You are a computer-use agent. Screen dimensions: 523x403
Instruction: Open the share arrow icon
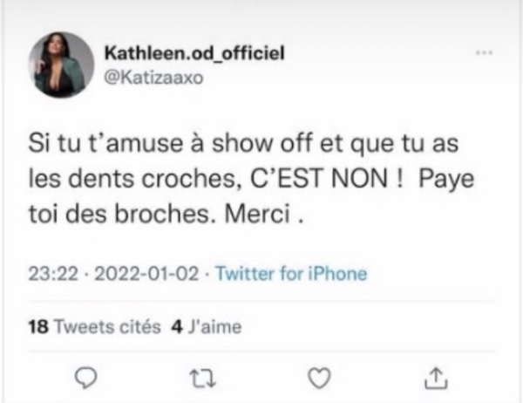(x=436, y=378)
